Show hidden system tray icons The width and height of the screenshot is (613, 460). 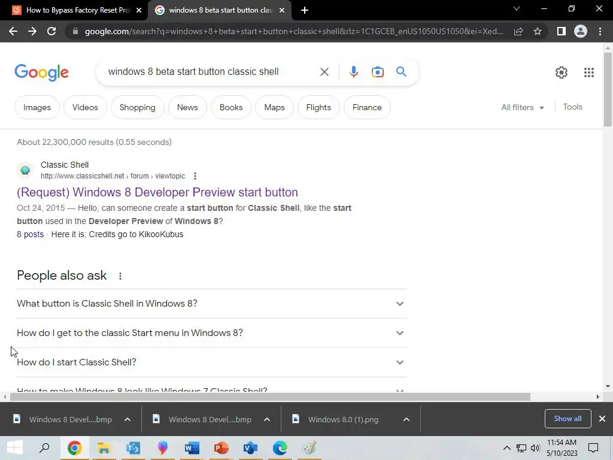506,448
